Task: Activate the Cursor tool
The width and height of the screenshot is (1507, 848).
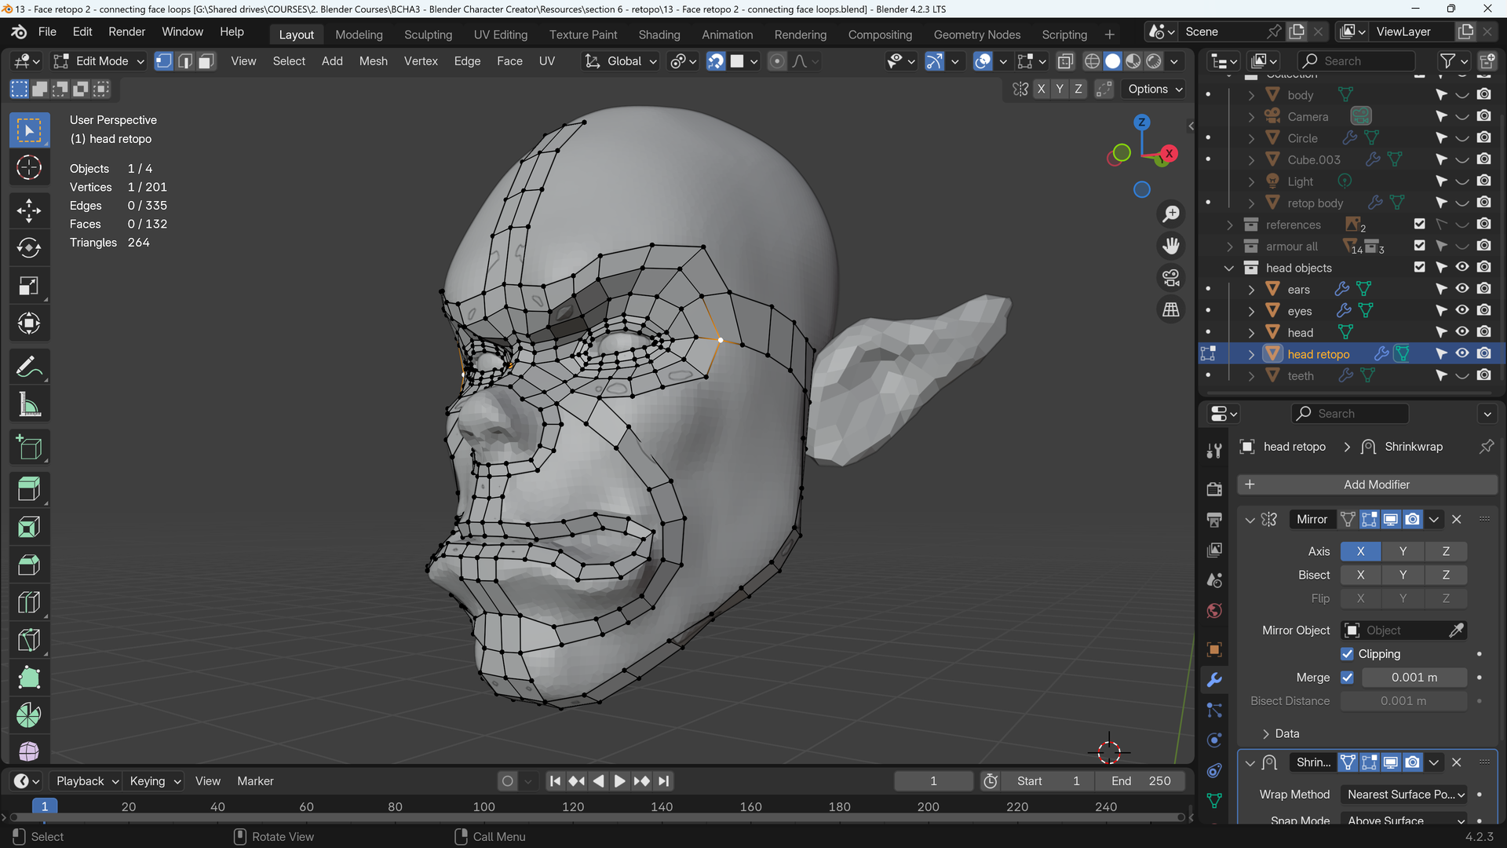Action: click(x=29, y=167)
